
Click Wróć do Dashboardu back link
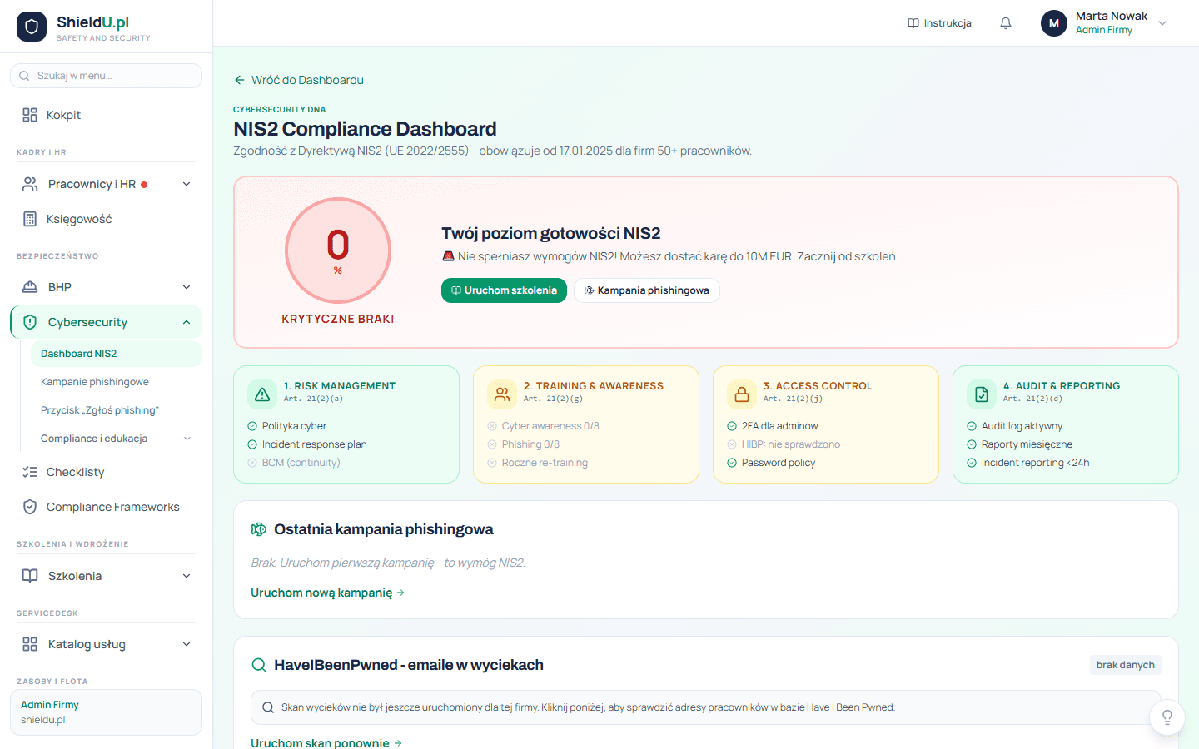click(x=299, y=80)
